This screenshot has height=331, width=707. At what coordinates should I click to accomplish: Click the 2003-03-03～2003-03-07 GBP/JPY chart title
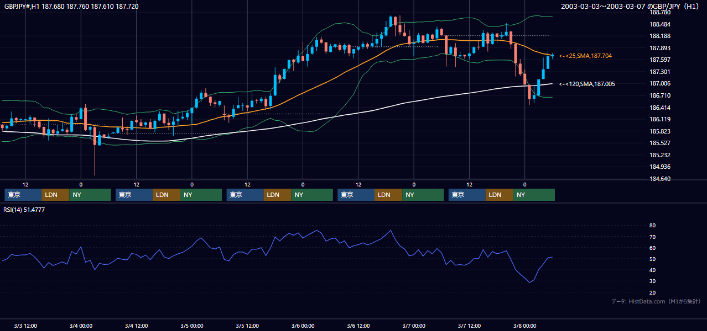631,7
